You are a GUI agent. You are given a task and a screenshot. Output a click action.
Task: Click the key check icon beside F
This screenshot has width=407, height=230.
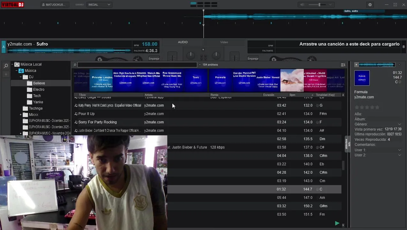317,122
